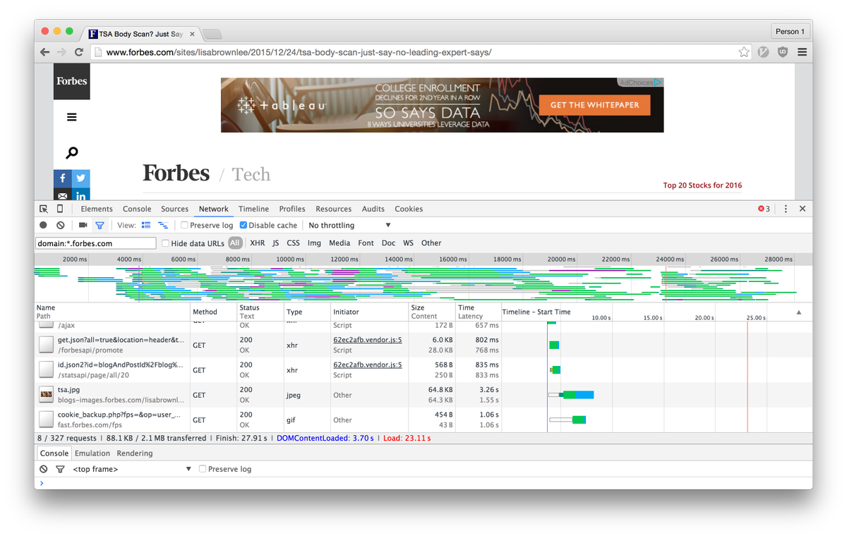
Task: Open the Profiles tab
Action: 292,209
